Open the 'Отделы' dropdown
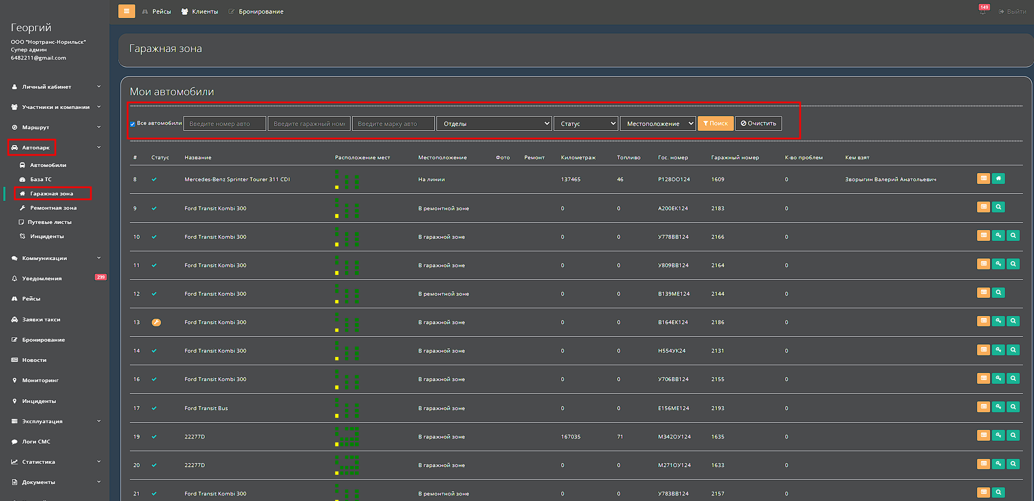The height and width of the screenshot is (501, 1034). (494, 124)
